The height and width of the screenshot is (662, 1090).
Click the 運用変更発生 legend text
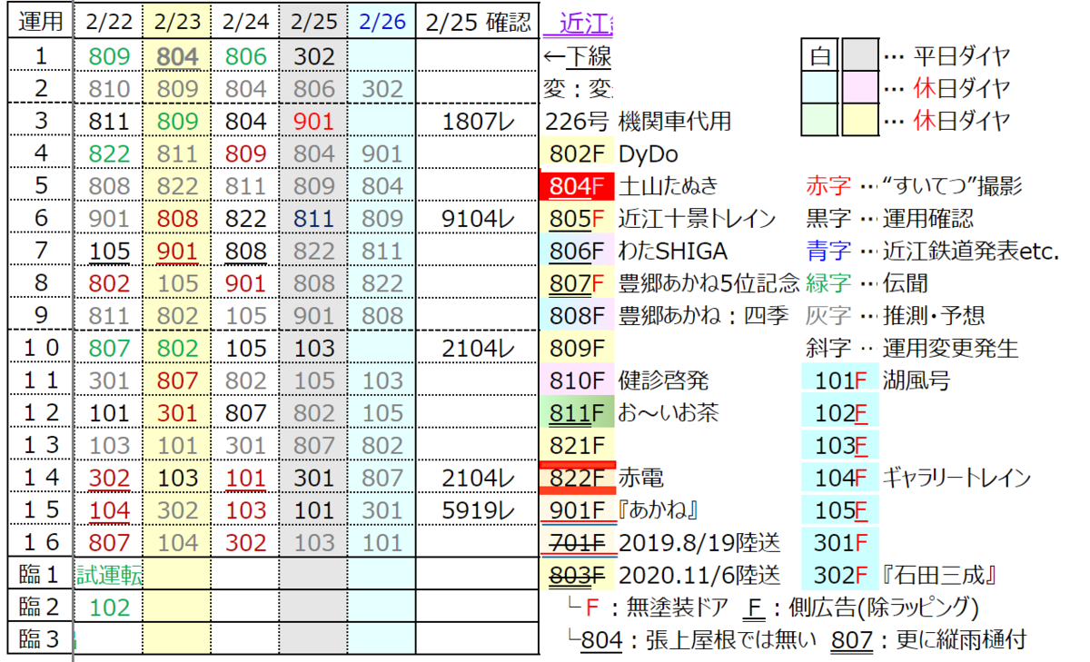(950, 348)
